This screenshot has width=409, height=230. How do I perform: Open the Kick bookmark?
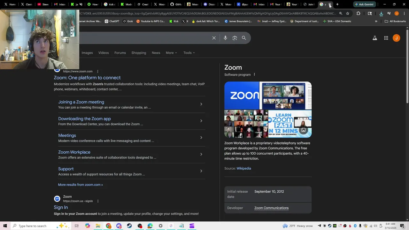pyautogui.click(x=174, y=21)
